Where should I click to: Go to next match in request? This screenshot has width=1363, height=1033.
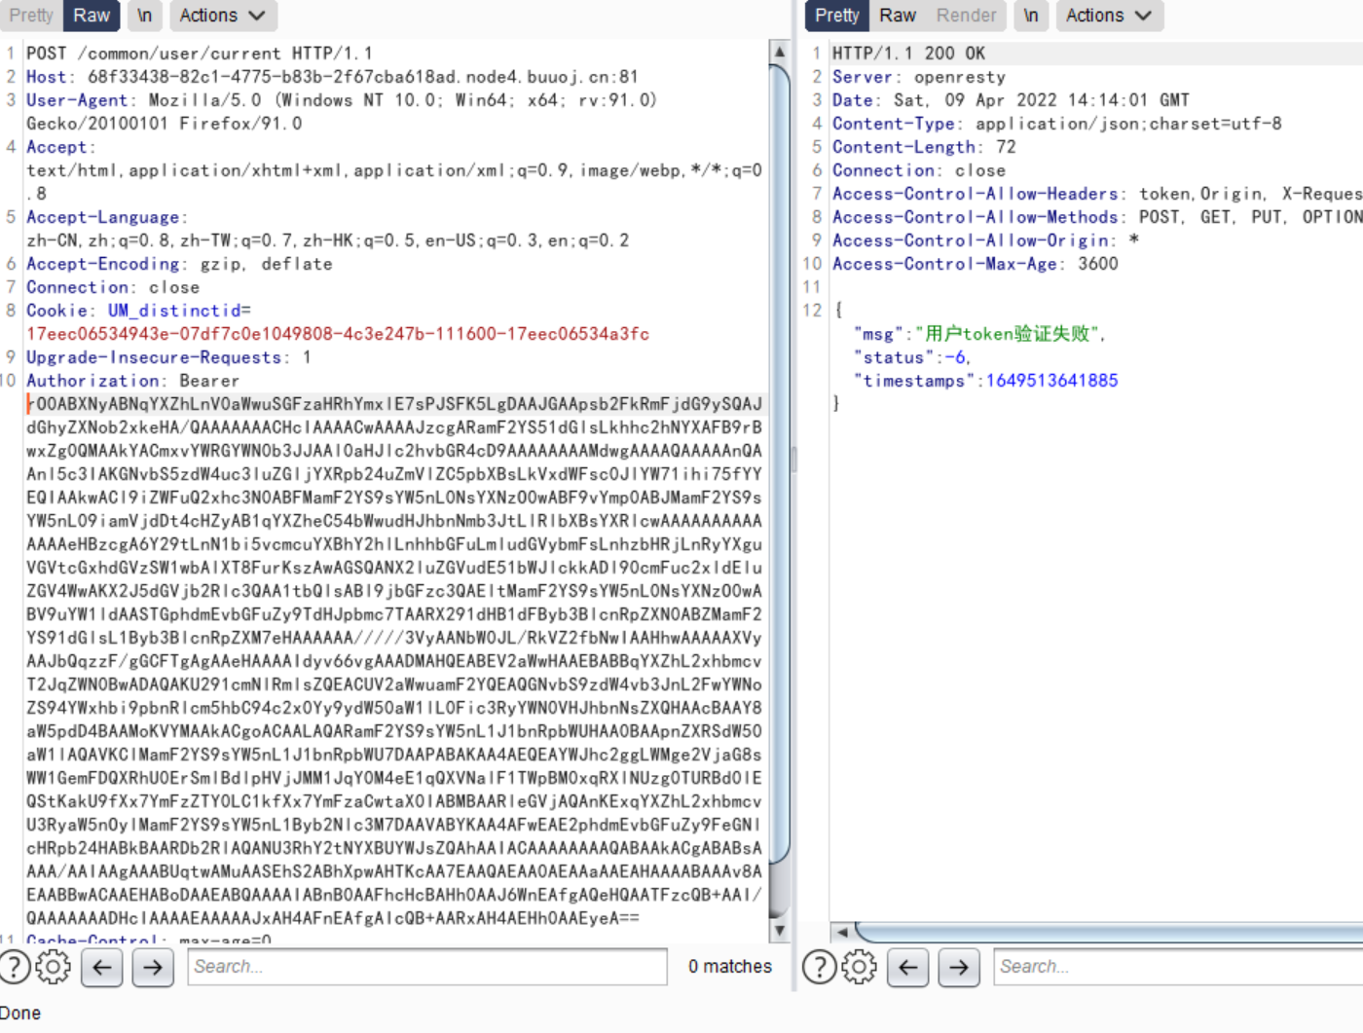pyautogui.click(x=153, y=967)
